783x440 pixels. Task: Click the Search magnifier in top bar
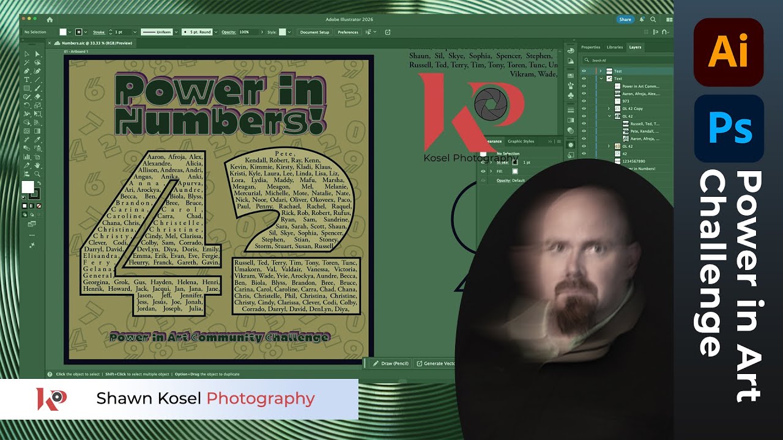(x=653, y=20)
